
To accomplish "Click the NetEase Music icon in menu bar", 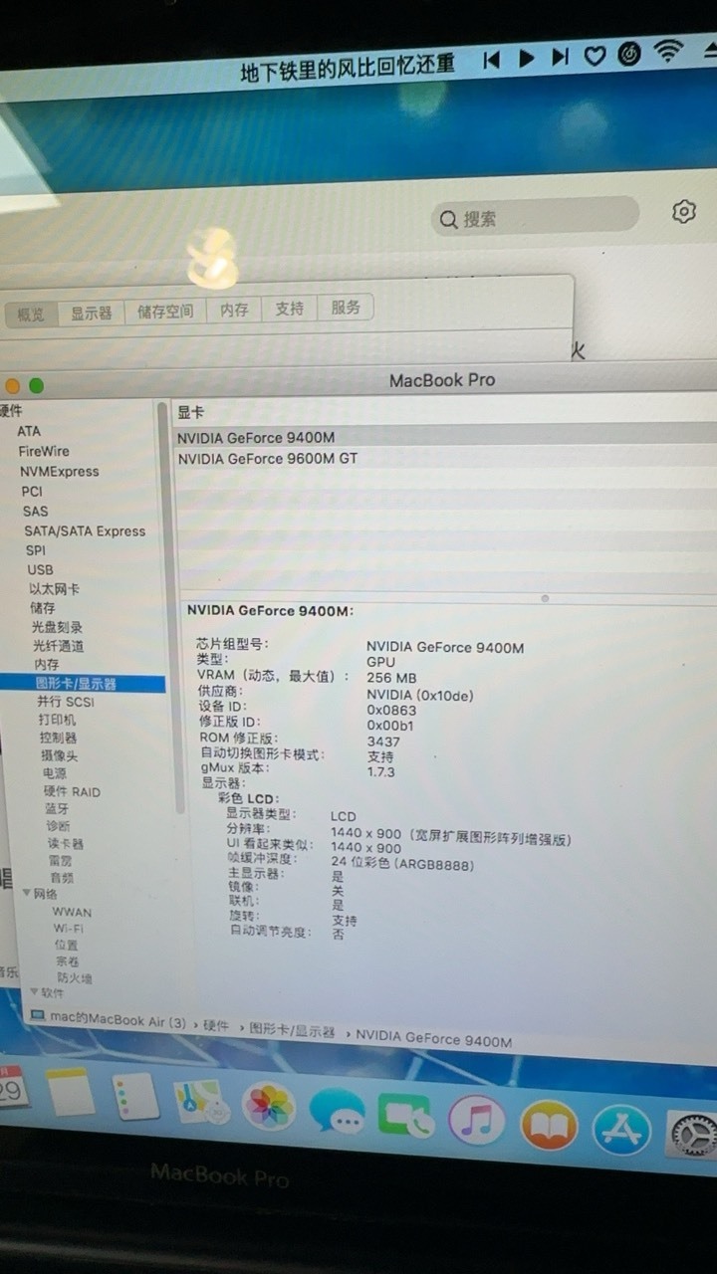I will [x=629, y=54].
